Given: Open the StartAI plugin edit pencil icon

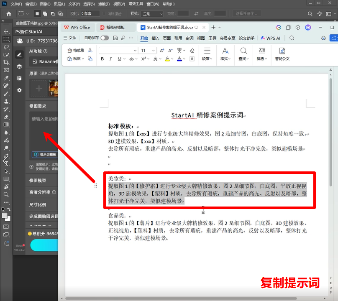Looking at the screenshot, I should pos(19,55).
